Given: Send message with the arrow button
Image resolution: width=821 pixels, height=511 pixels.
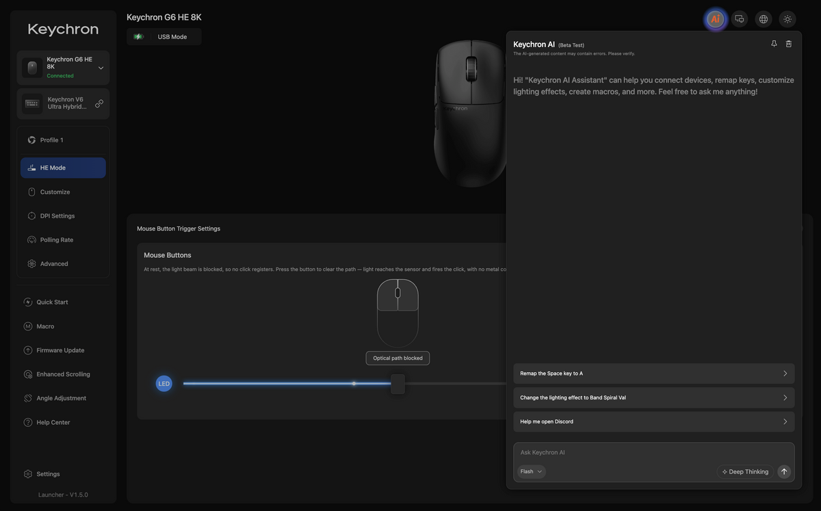Looking at the screenshot, I should [784, 471].
